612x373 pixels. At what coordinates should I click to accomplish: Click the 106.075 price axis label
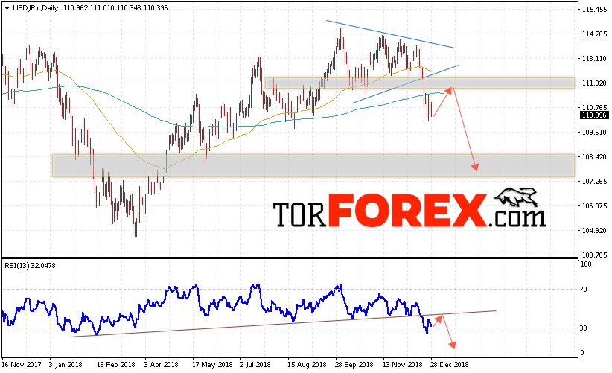(x=594, y=206)
